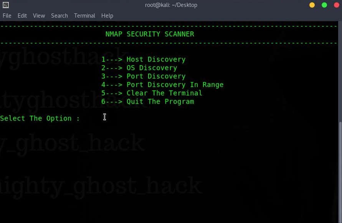The width and height of the screenshot is (342, 223).
Task: Minimize window with the yellow button
Action: pyautogui.click(x=312, y=5)
